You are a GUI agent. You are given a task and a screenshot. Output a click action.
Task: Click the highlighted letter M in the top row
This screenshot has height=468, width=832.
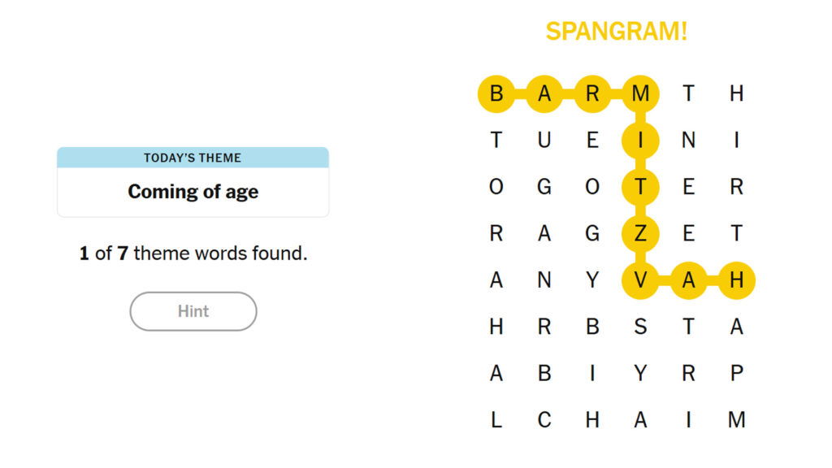point(640,93)
